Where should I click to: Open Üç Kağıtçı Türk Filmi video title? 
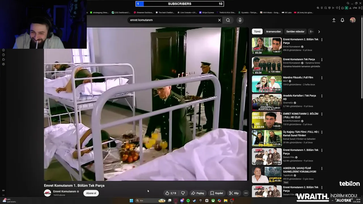click(x=301, y=133)
